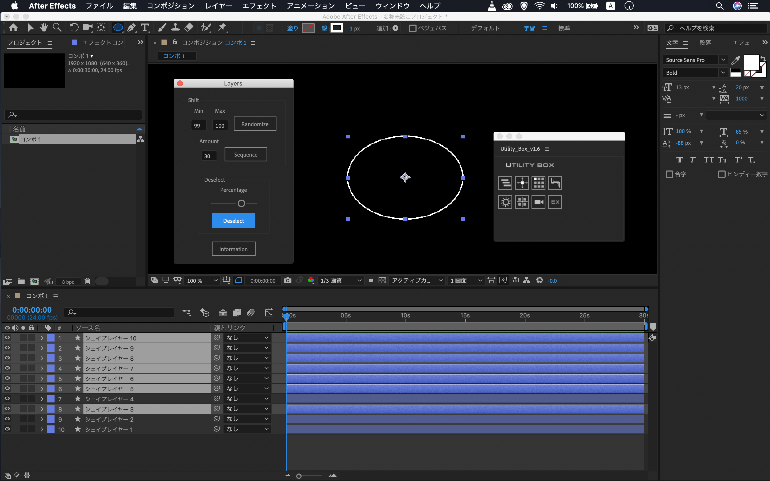Open the コンポジション menu
The height and width of the screenshot is (481, 770).
(171, 6)
